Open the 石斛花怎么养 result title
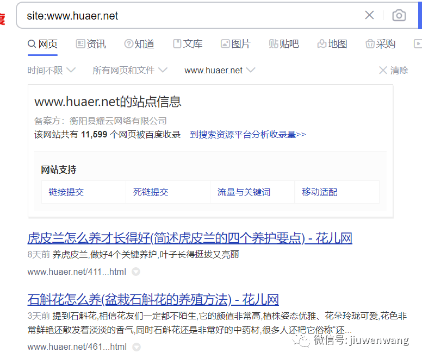 tap(153, 299)
